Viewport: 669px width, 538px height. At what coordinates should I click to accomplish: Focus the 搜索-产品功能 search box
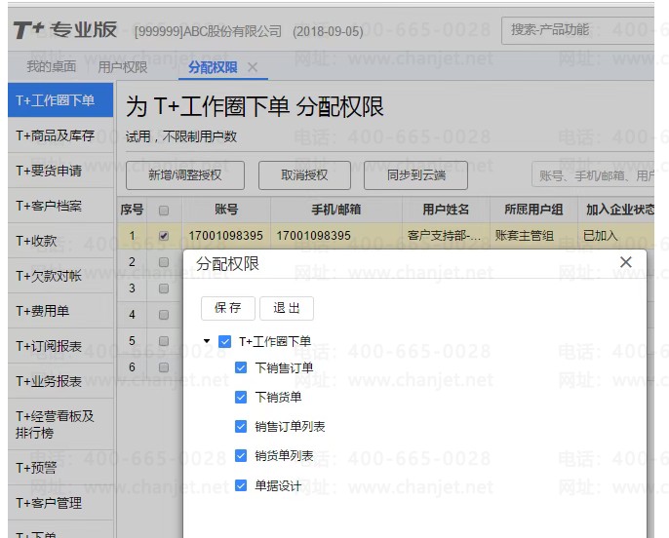[x=577, y=30]
